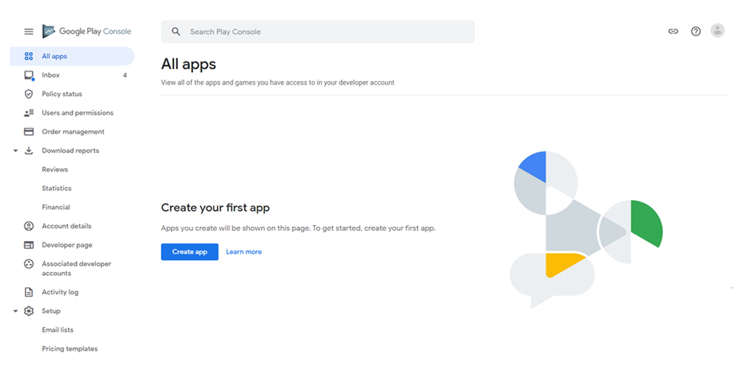Collapse the Download reports section
This screenshot has width=745, height=372.
coord(15,150)
